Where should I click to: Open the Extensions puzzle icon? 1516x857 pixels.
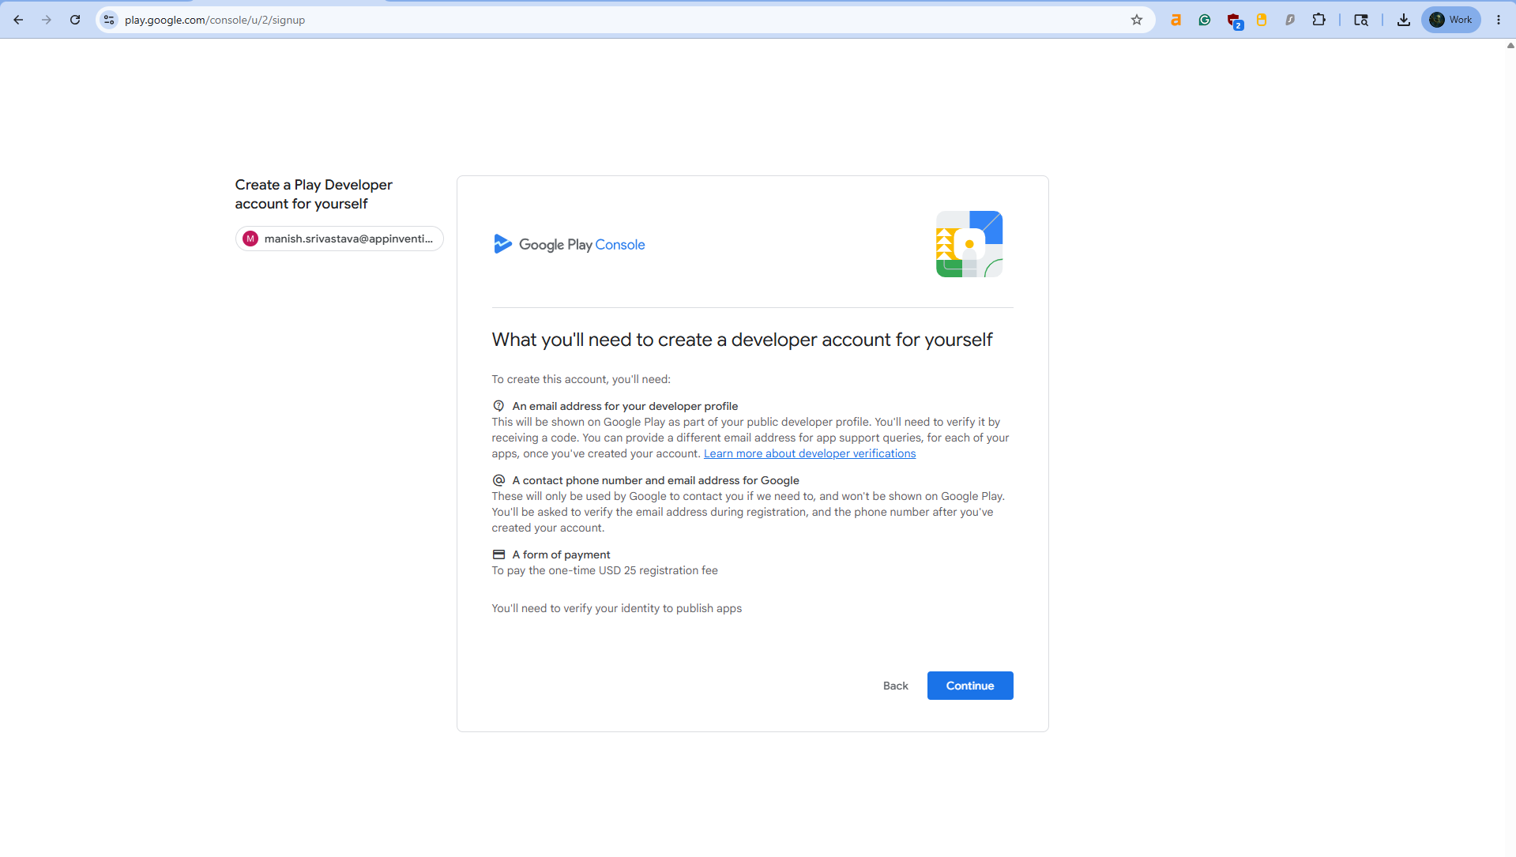[x=1319, y=20]
